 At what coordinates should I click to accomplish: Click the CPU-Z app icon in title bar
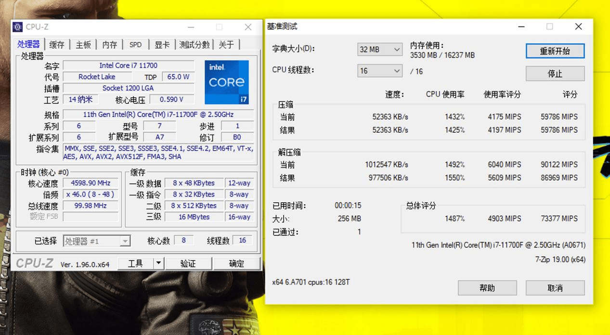[17, 27]
